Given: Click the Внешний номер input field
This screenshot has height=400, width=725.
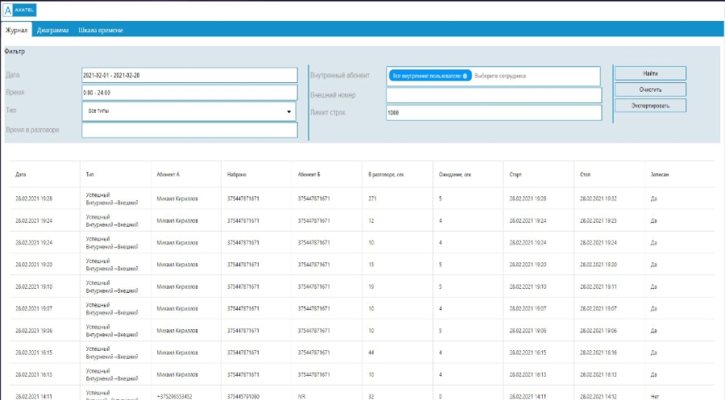Looking at the screenshot, I should click(494, 95).
